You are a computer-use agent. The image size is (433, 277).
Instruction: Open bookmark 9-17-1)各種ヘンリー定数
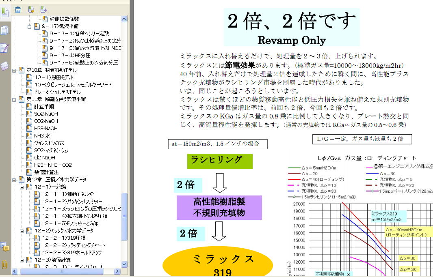tap(79, 34)
